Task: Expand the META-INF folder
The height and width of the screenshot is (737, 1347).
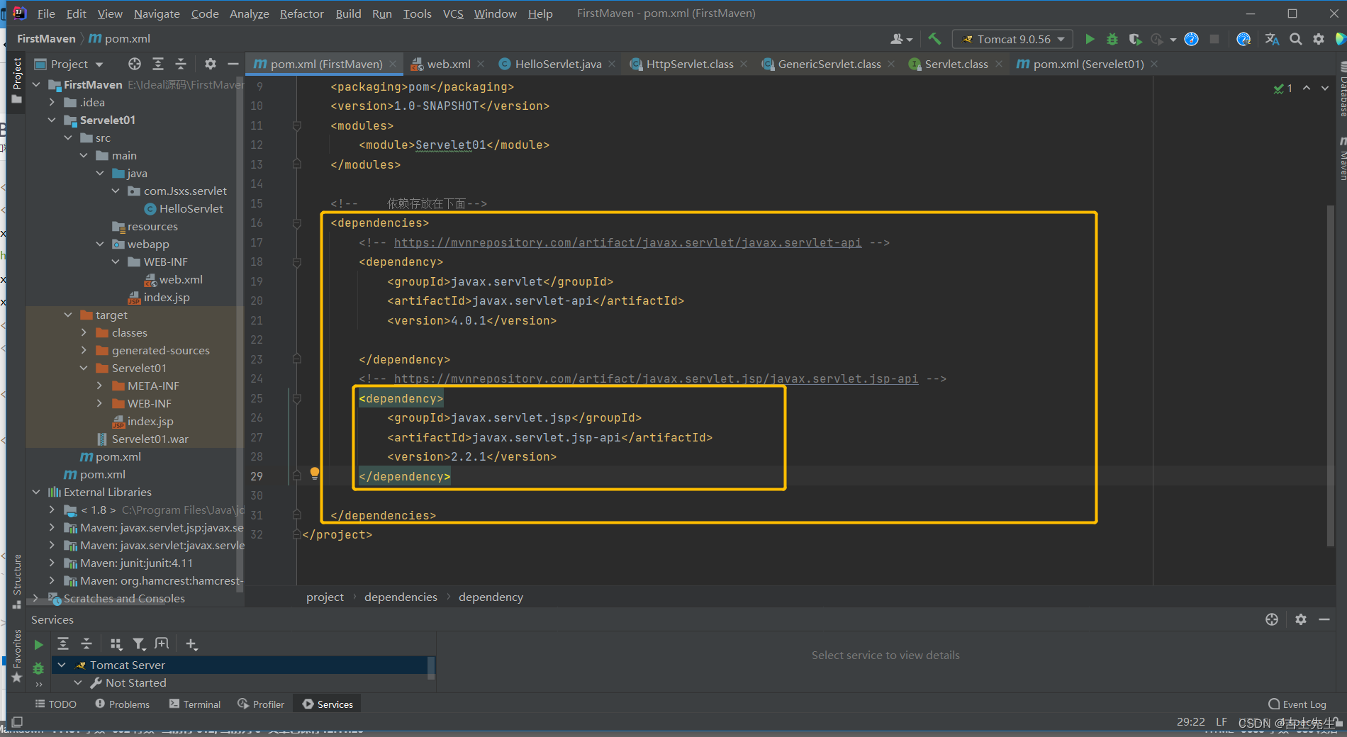Action: 100,386
